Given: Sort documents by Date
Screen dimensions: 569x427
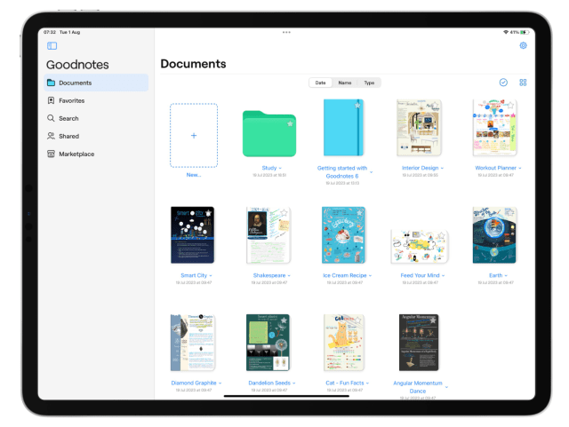Looking at the screenshot, I should click(320, 83).
